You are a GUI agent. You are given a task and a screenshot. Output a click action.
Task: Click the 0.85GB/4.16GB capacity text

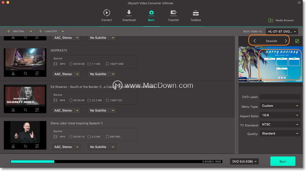click(x=212, y=161)
